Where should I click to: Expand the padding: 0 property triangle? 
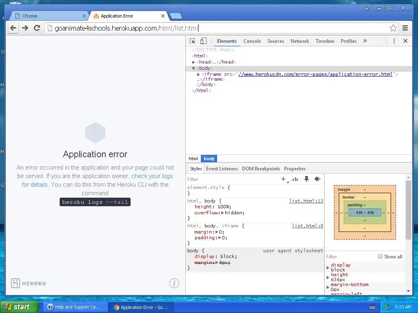tap(220, 238)
